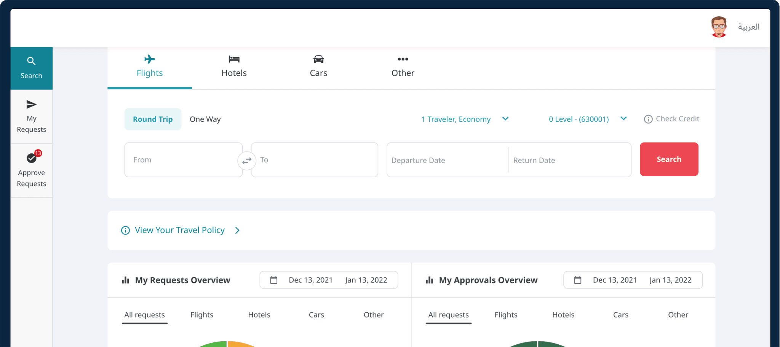Select Flights tab in My Approvals Overview
Image resolution: width=780 pixels, height=347 pixels.
pos(506,315)
